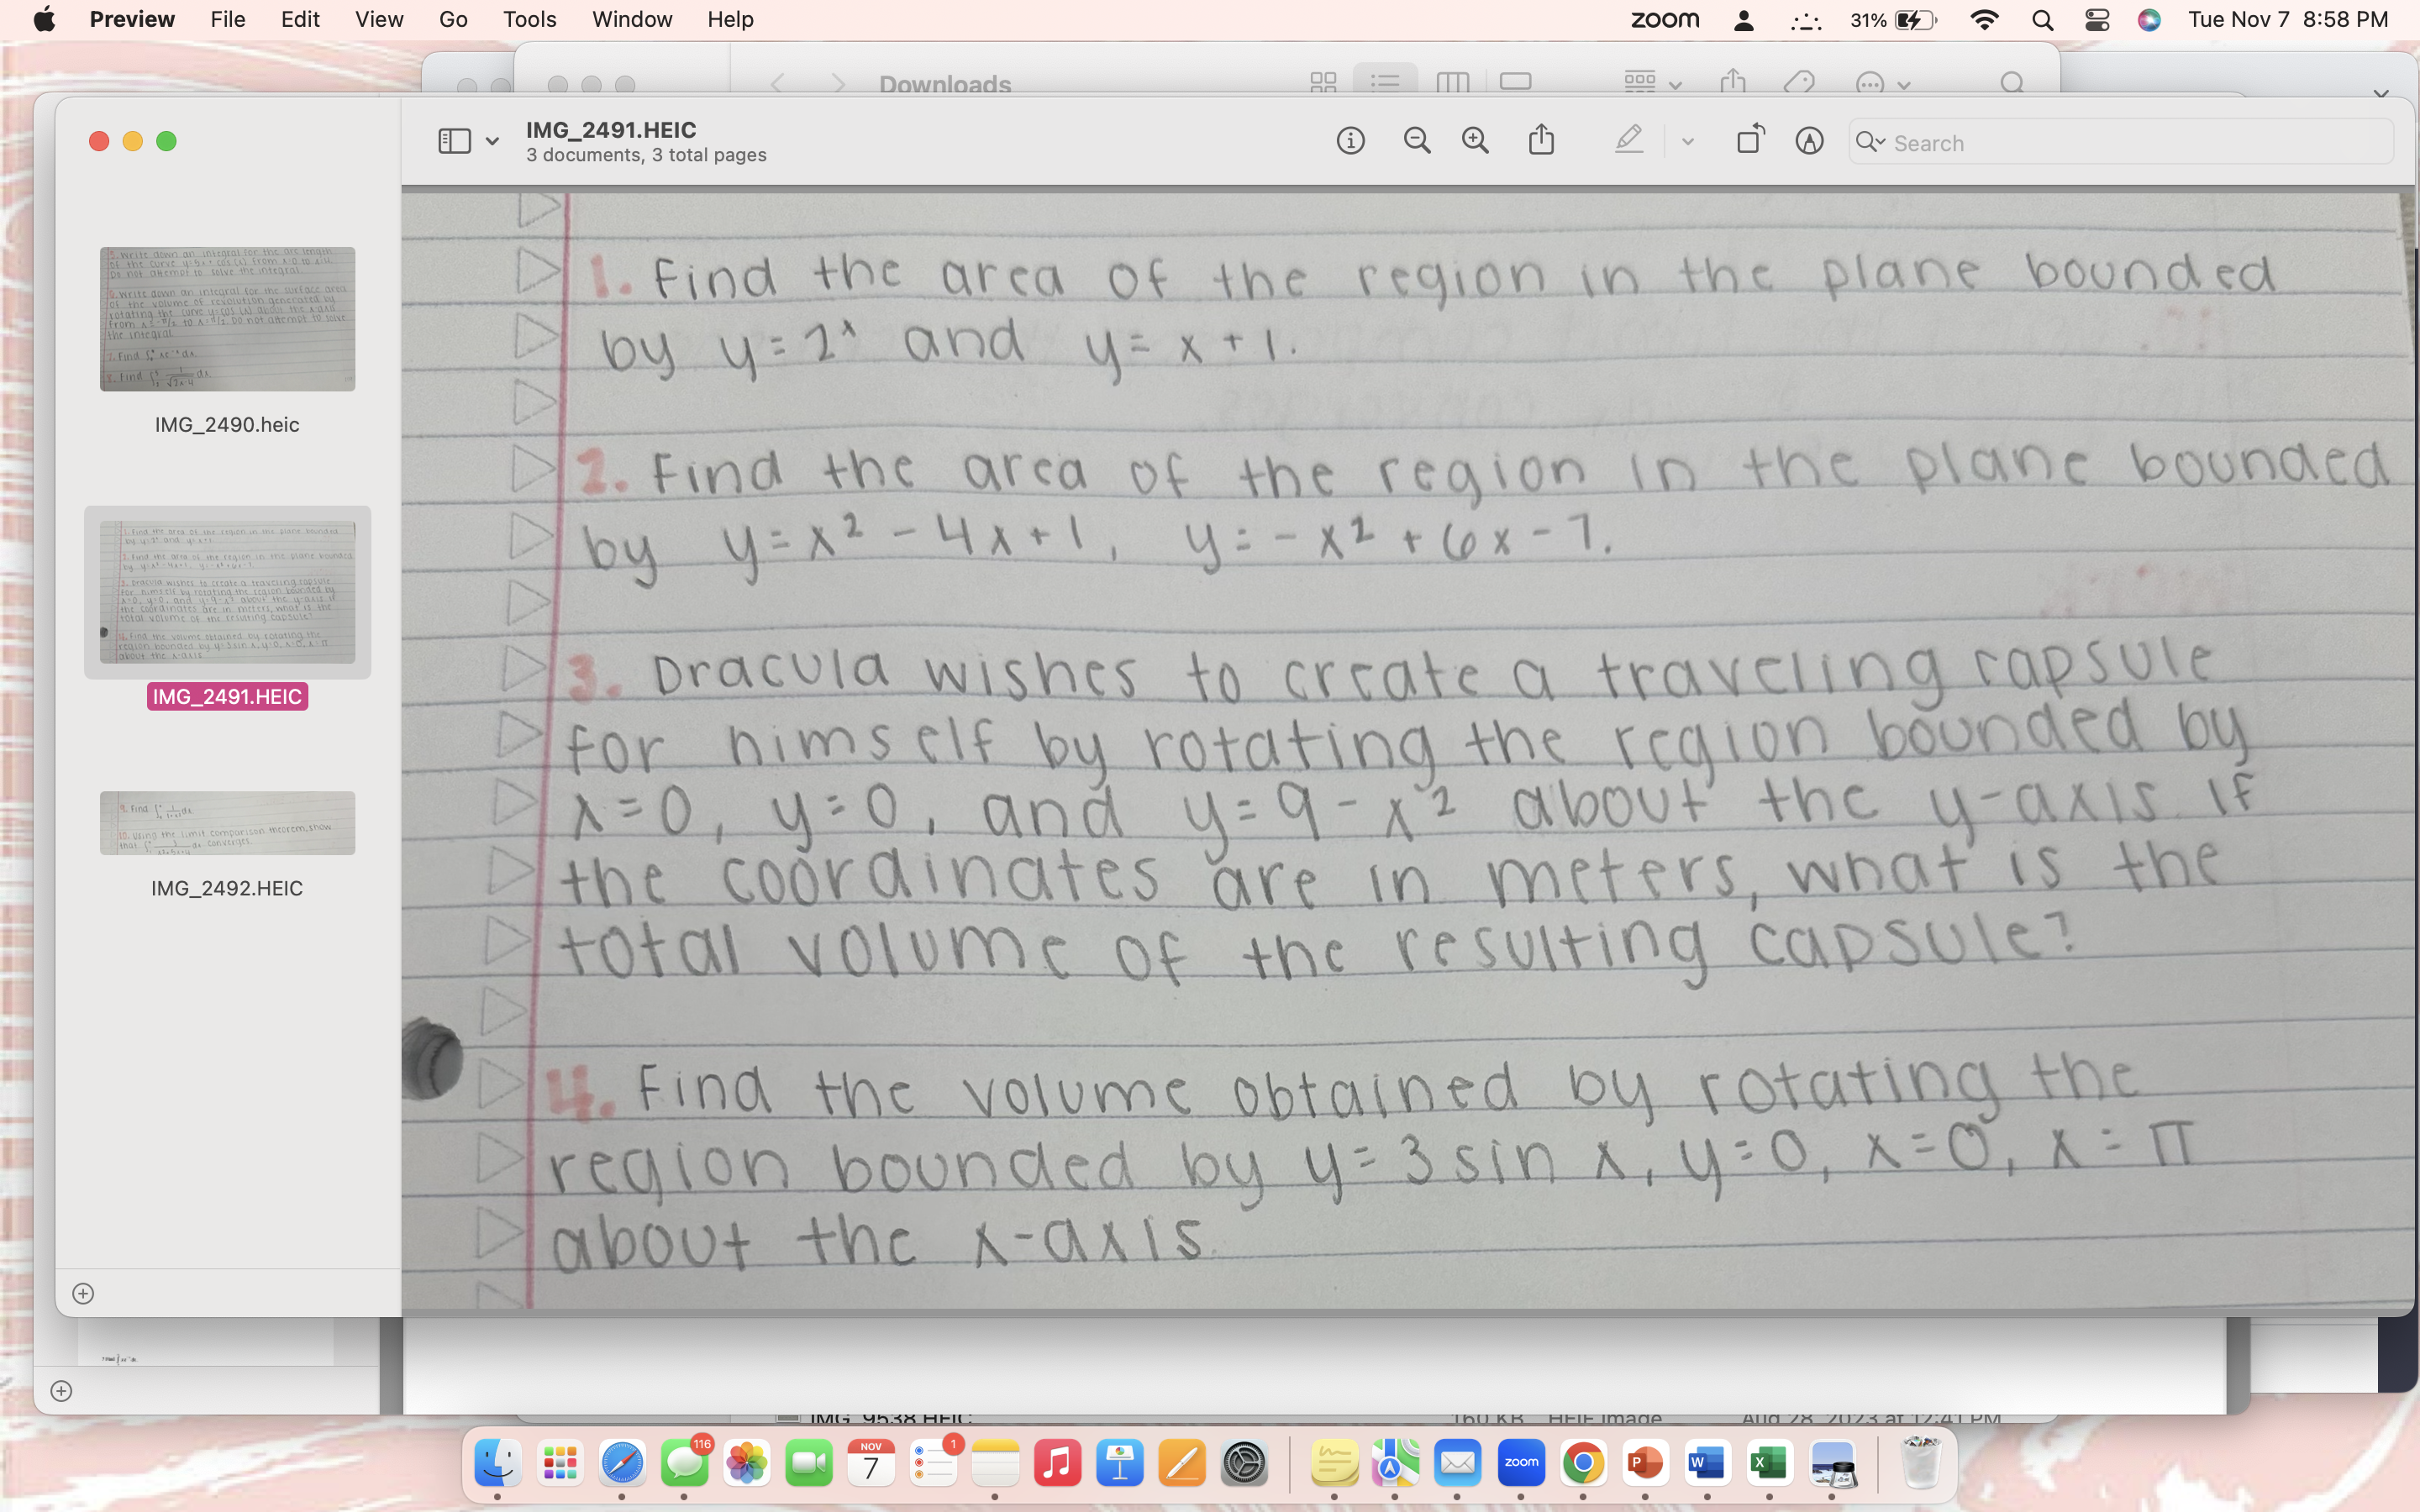Open Safari from the Dock
Screen dimensions: 2420x1512
(x=623, y=1462)
